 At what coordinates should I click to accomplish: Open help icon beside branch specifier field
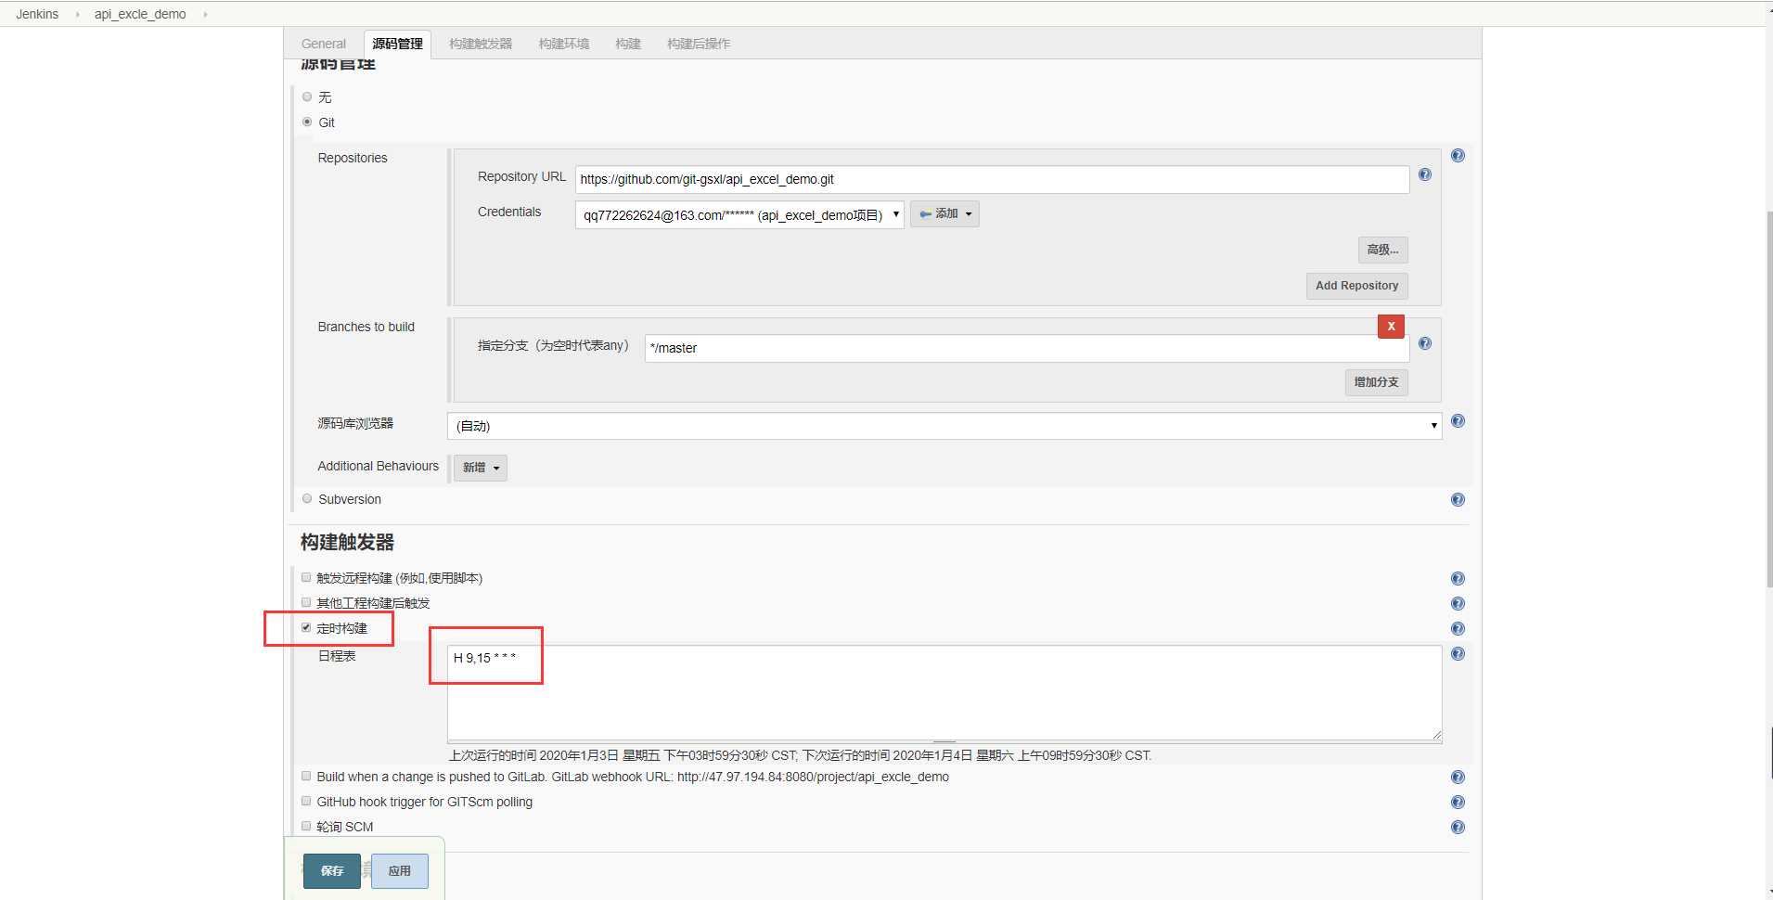[x=1425, y=343]
